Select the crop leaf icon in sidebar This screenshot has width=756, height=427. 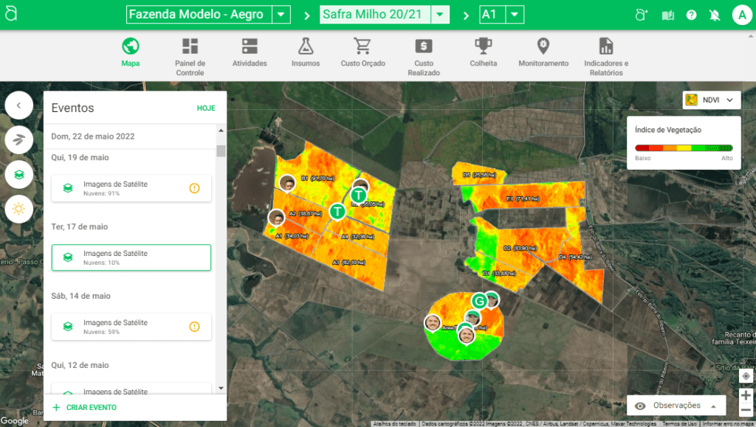[18, 139]
